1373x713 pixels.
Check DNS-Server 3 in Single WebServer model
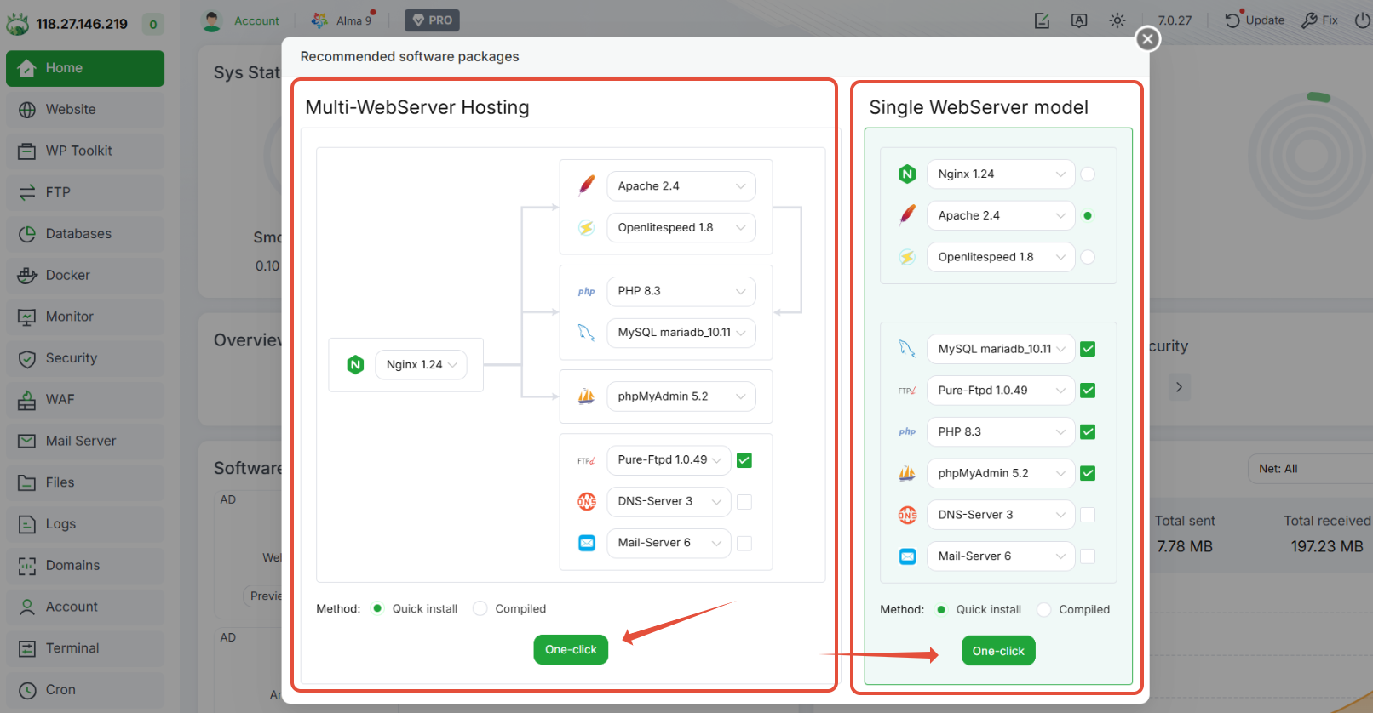1088,515
